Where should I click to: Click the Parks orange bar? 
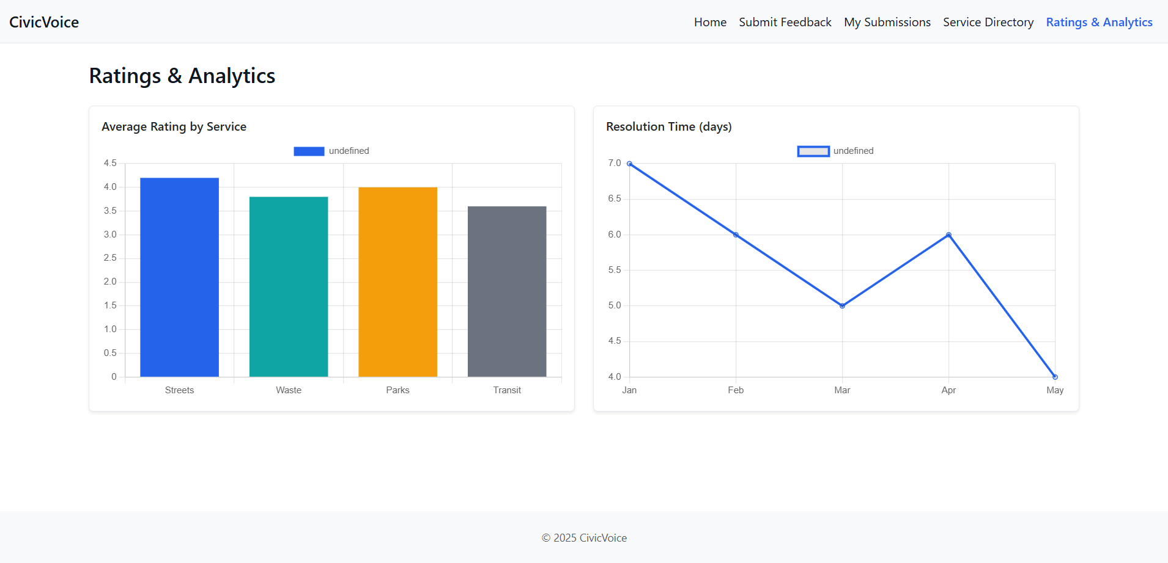pos(397,281)
